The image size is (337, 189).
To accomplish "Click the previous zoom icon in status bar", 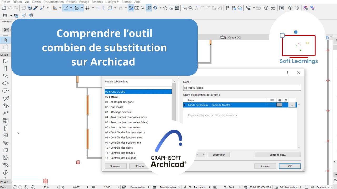I will coord(14,187).
